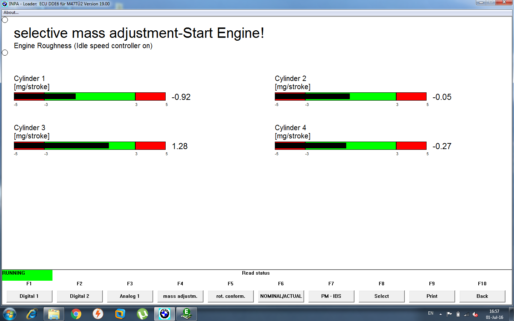Open the orange lightning-bolt app in taskbar
The image size is (514, 321).
click(98, 314)
